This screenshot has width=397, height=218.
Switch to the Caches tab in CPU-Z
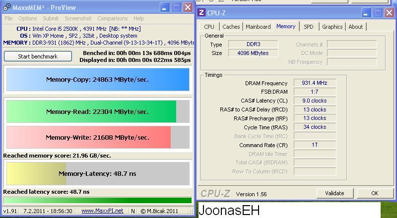(231, 27)
